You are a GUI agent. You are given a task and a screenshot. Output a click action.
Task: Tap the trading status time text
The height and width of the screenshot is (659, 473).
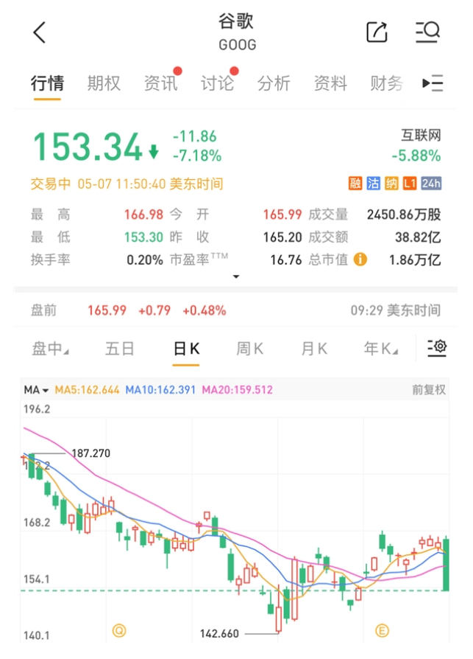coord(127,184)
